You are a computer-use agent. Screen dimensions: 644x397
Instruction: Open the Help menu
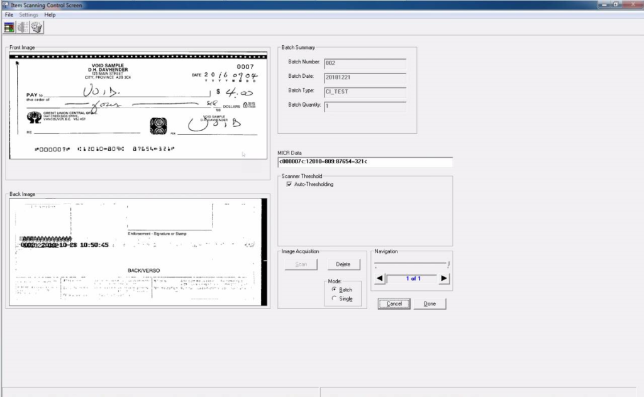click(50, 15)
